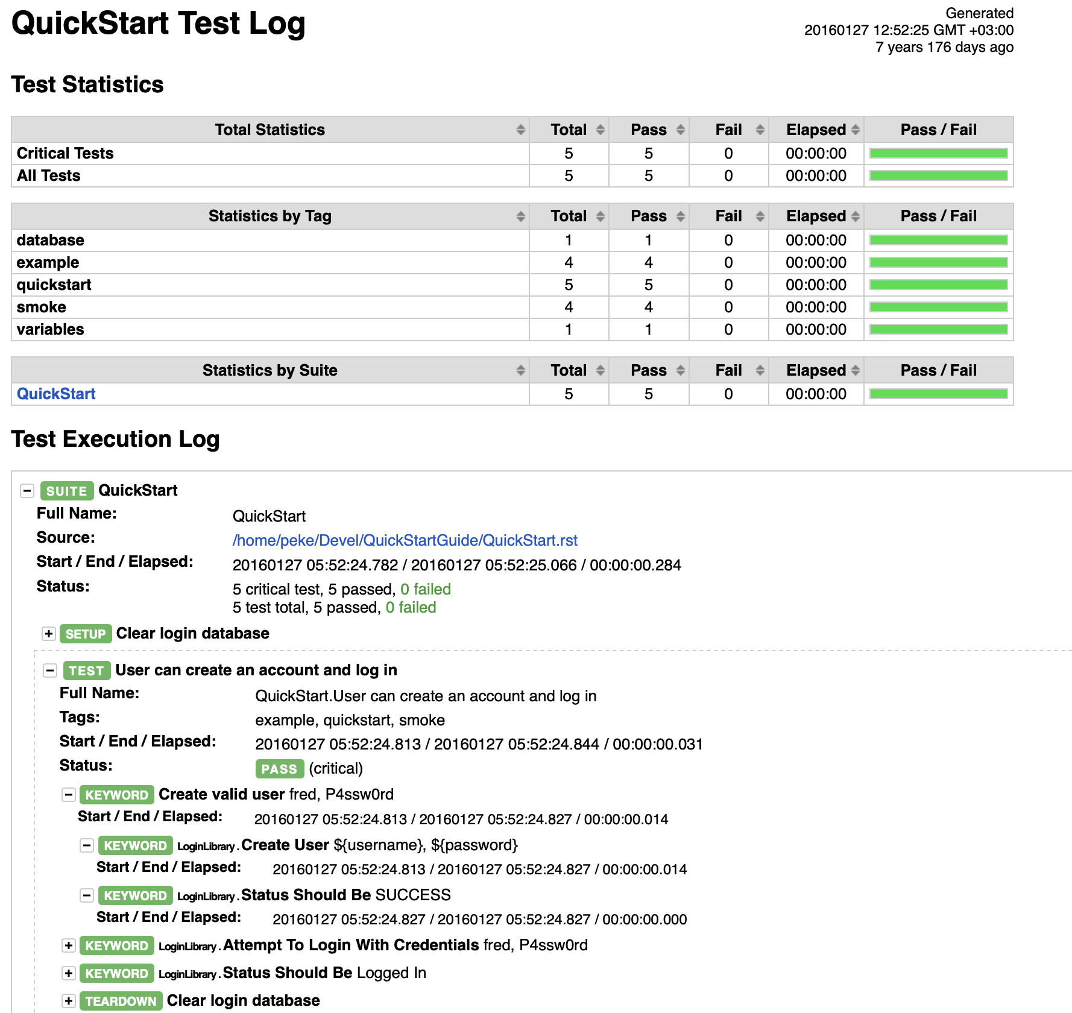Click the TEARDOWN badge at the bottom
This screenshot has width=1072, height=1013.
[x=120, y=1000]
